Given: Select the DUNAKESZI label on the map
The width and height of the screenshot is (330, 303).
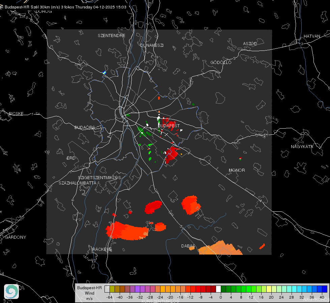Looking at the screenshot, I should [152, 45].
